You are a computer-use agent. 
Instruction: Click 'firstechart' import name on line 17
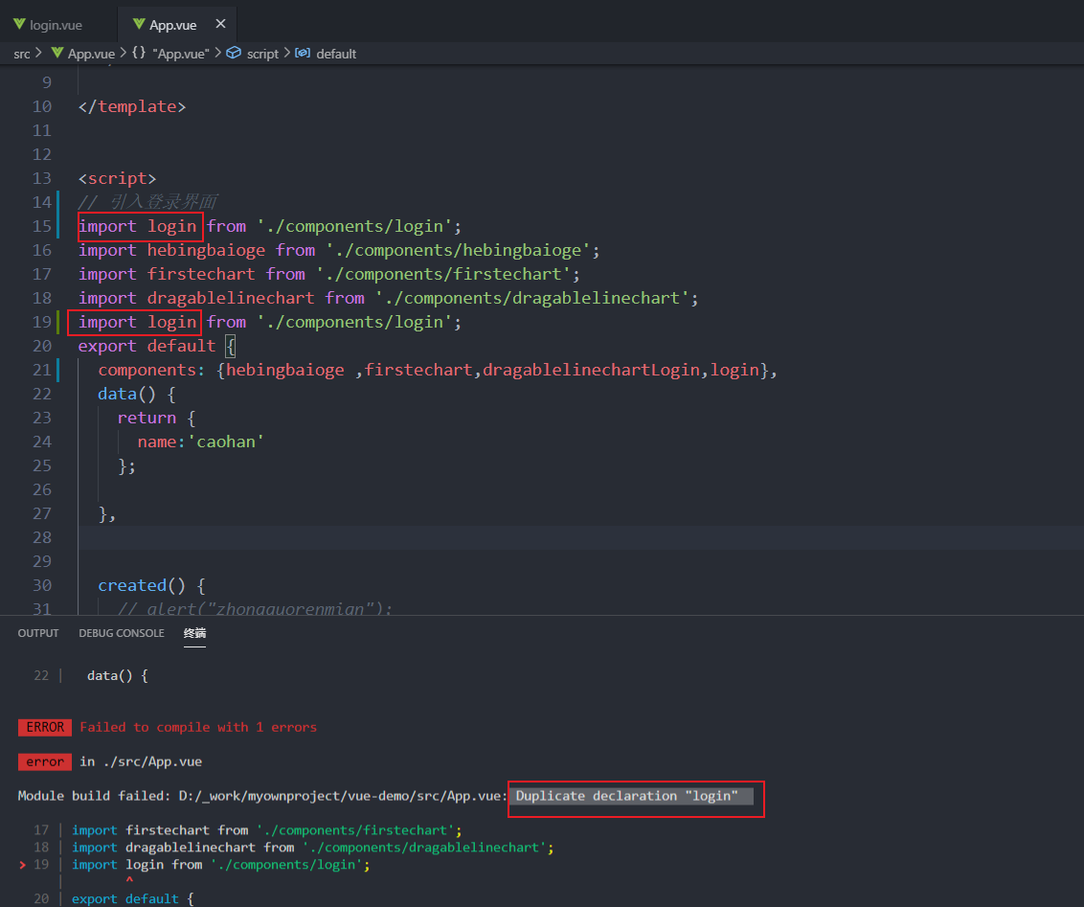[201, 274]
